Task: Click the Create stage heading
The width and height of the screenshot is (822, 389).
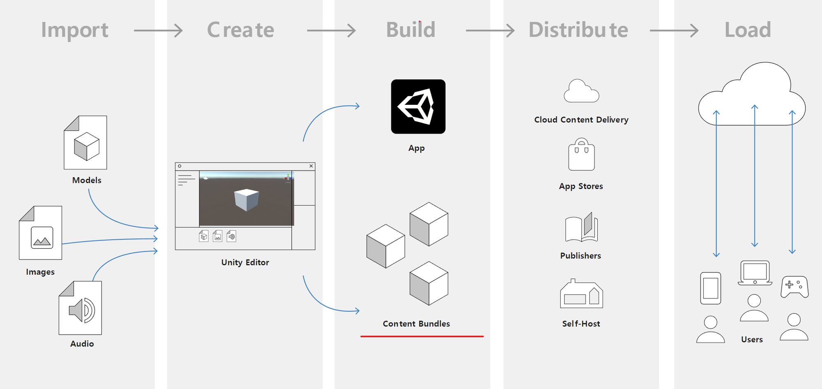Action: pos(240,30)
